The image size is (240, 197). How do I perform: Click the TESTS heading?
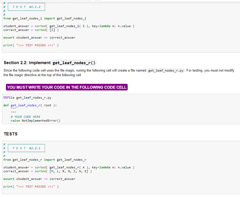pyautogui.click(x=10, y=134)
